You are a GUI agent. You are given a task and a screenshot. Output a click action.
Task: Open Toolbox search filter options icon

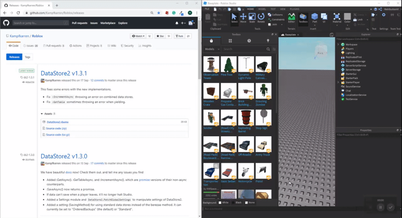[x=274, y=49]
